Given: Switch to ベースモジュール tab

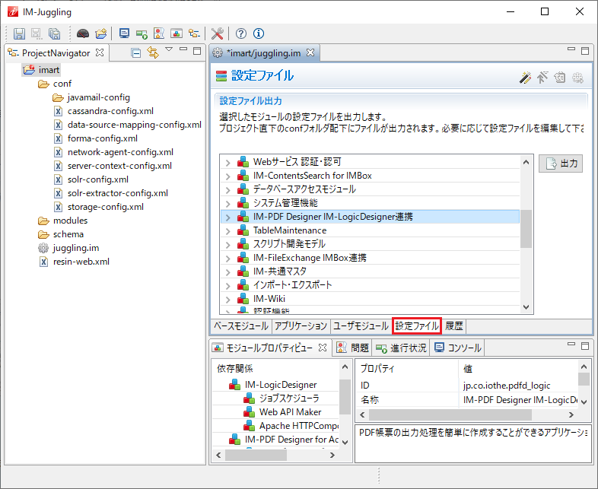Looking at the screenshot, I should tap(241, 326).
